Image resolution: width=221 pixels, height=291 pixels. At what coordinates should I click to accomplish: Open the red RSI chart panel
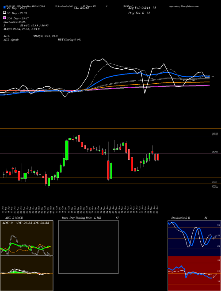[194, 273]
